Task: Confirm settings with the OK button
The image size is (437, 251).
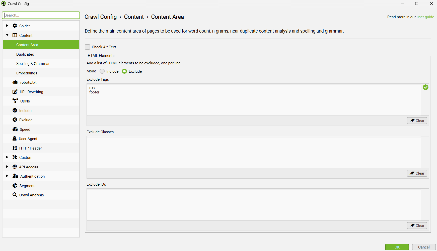Action: click(397, 247)
